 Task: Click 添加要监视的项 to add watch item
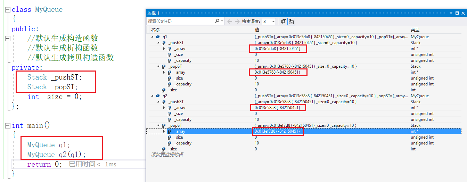pos(166,155)
